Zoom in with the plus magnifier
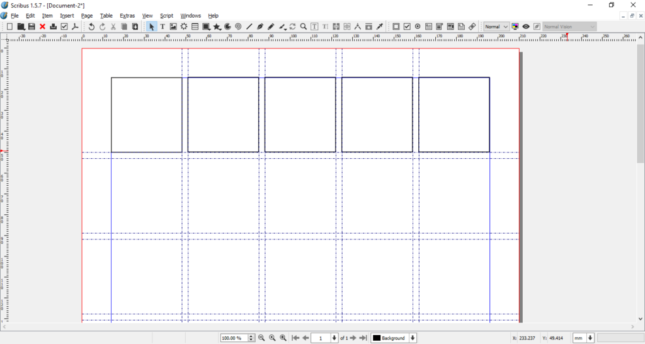 (x=283, y=338)
